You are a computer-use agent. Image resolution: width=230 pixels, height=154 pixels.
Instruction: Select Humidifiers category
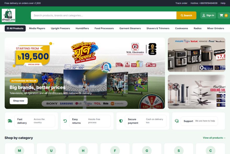[82, 28]
